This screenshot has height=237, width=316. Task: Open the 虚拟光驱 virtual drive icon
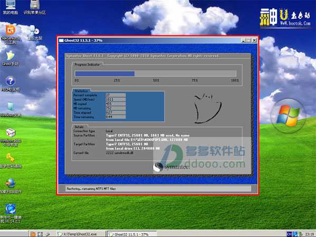click(x=35, y=32)
